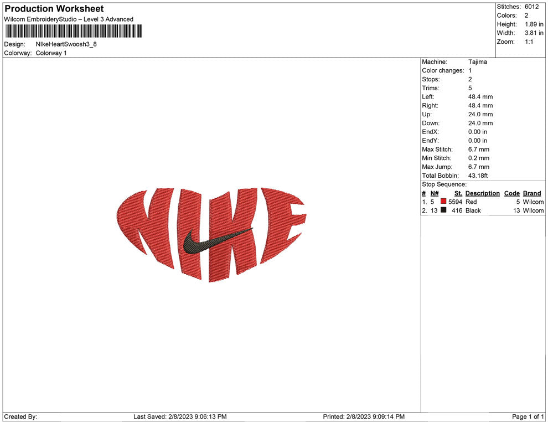
Task: Click the St. column header
Action: pyautogui.click(x=458, y=193)
